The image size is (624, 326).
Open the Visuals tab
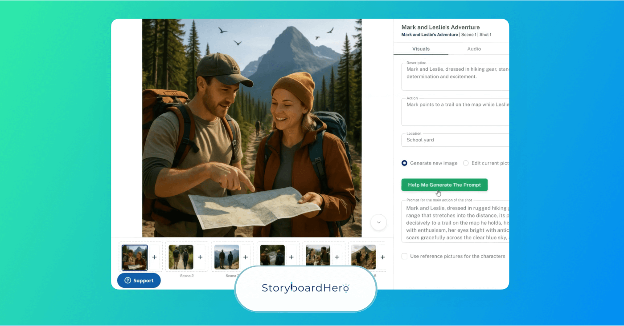tap(421, 48)
